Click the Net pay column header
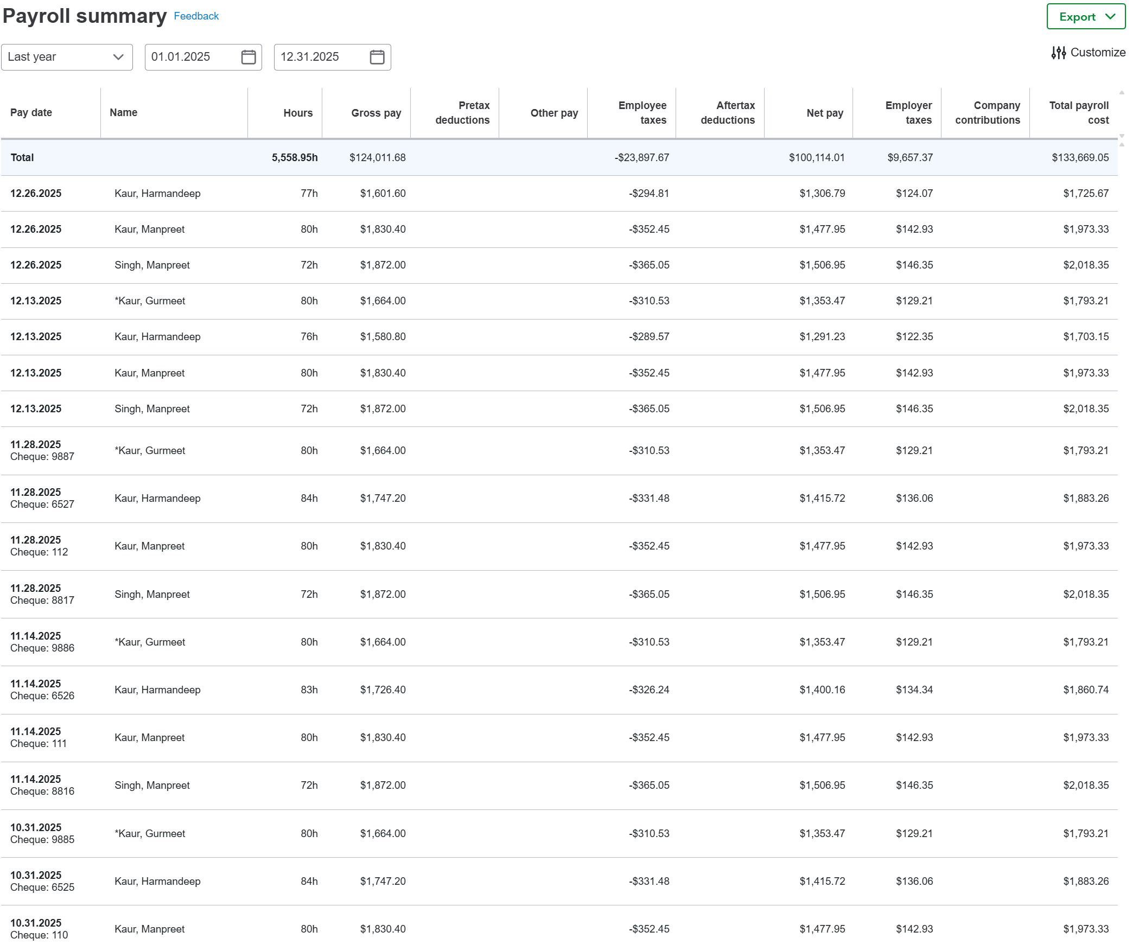Image resolution: width=1139 pixels, height=951 pixels. click(x=824, y=113)
